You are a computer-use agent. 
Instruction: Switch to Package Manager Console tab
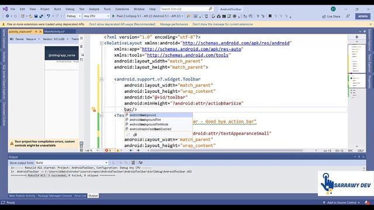(55, 196)
